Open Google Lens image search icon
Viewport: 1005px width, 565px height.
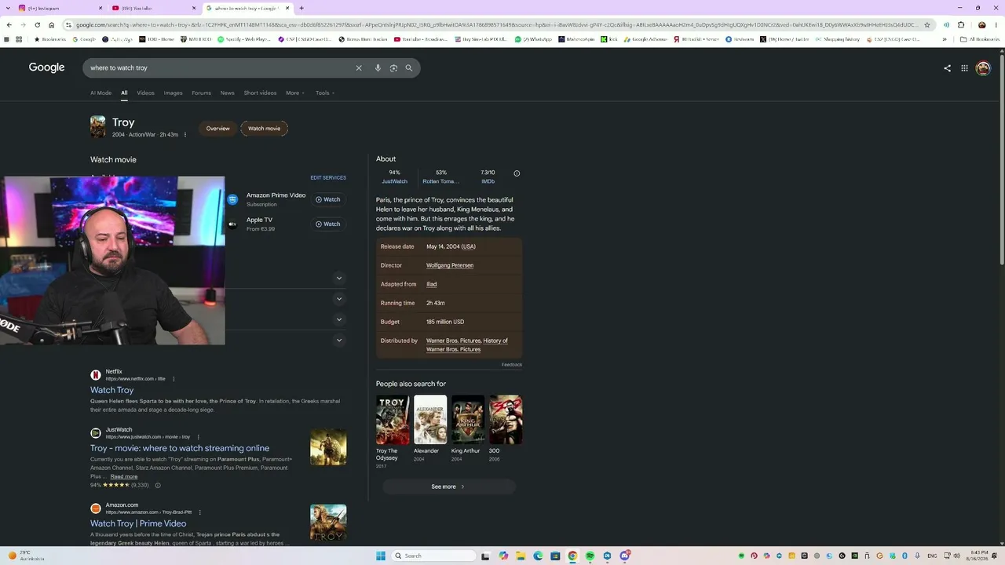pyautogui.click(x=393, y=68)
